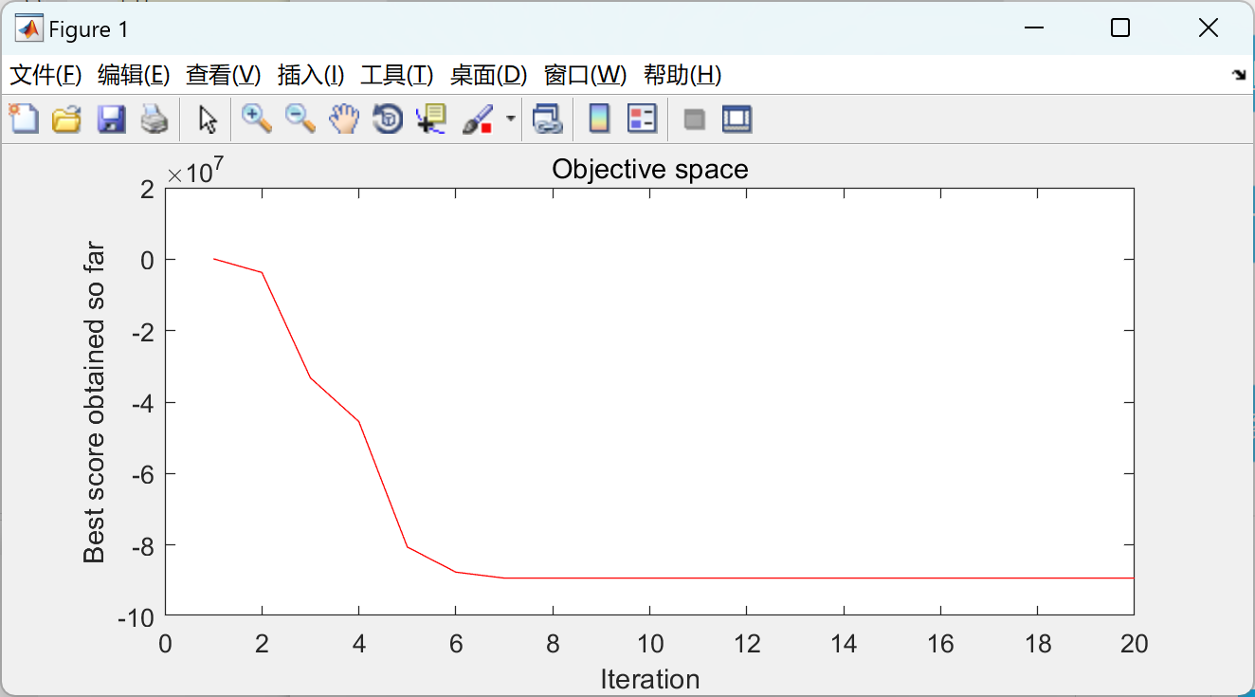
Task: Click the y-axis tick label -4
Action: pyautogui.click(x=141, y=402)
